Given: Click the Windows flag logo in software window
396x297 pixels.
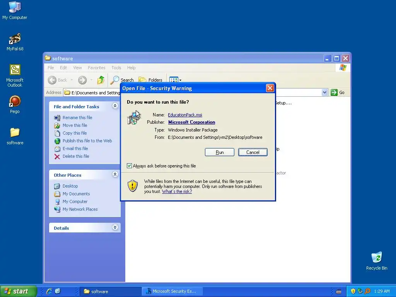Looking at the screenshot, I should click(x=343, y=68).
